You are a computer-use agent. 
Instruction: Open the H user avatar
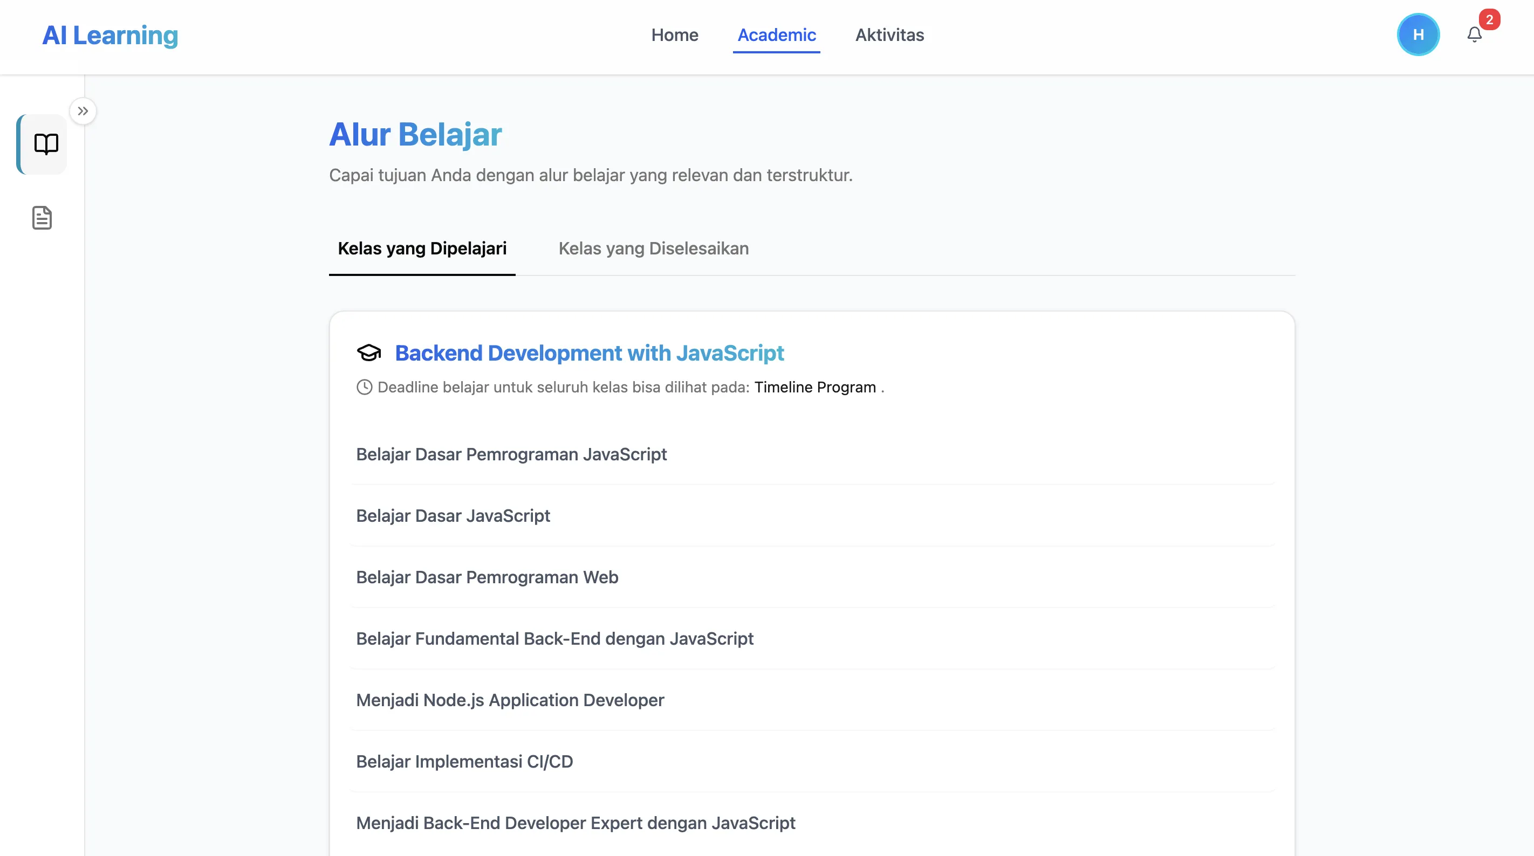click(x=1419, y=35)
